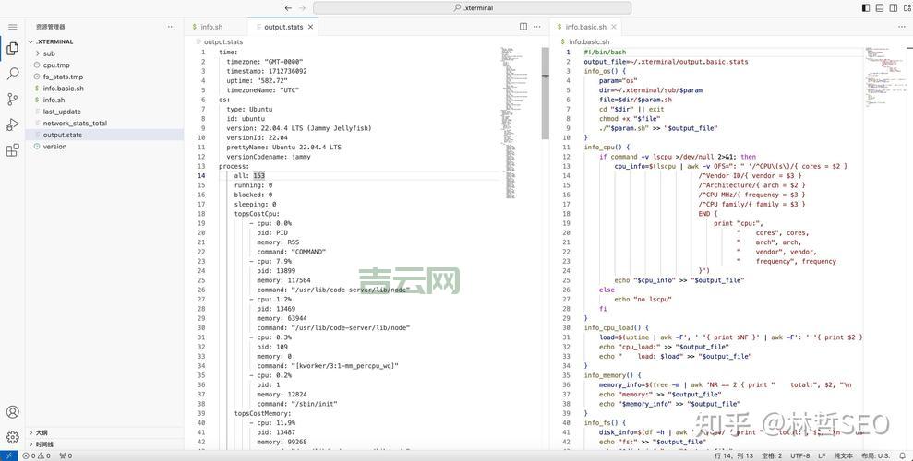Toggle the primary sidebar visibility
Screen dimensions: 913x461
[866, 7]
